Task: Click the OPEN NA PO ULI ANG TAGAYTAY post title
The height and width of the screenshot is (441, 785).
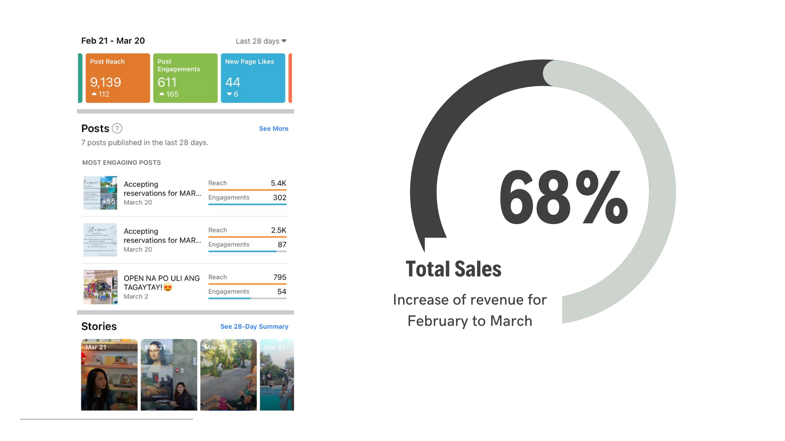Action: click(x=161, y=283)
